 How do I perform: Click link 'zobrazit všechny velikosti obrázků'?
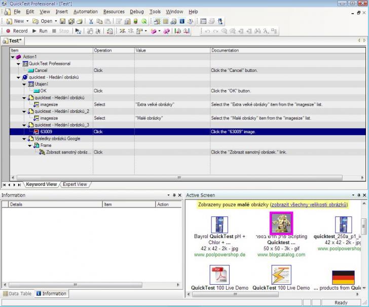coord(309,205)
